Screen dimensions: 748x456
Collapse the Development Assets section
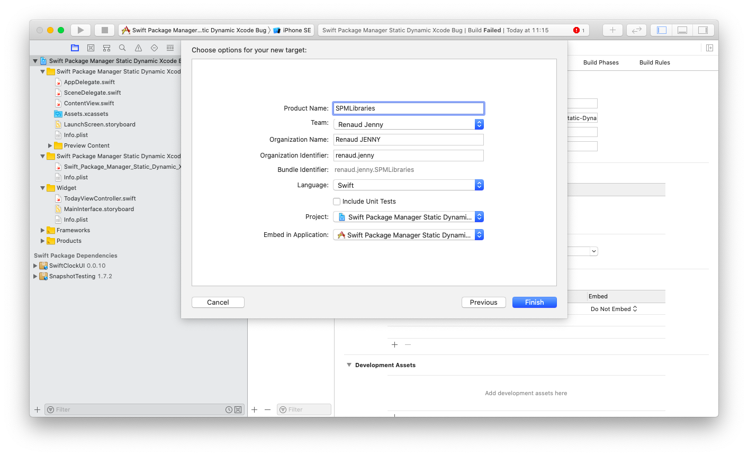pyautogui.click(x=349, y=365)
